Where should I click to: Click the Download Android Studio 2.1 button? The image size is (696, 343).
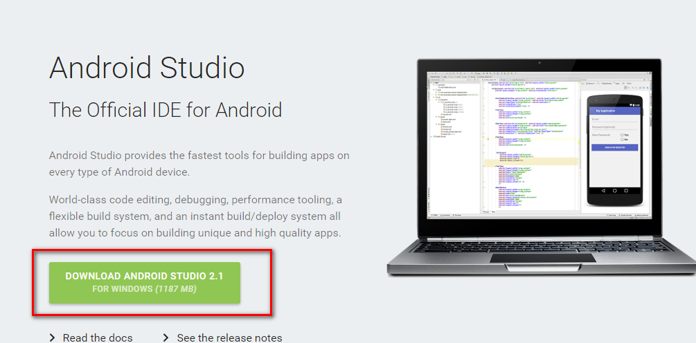tap(145, 283)
